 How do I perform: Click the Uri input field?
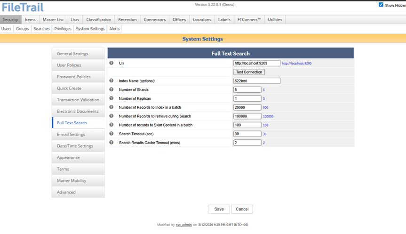[256, 63]
